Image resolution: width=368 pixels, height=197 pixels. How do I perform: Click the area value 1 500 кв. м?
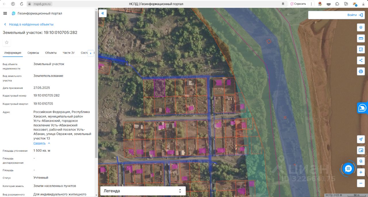[42, 151]
